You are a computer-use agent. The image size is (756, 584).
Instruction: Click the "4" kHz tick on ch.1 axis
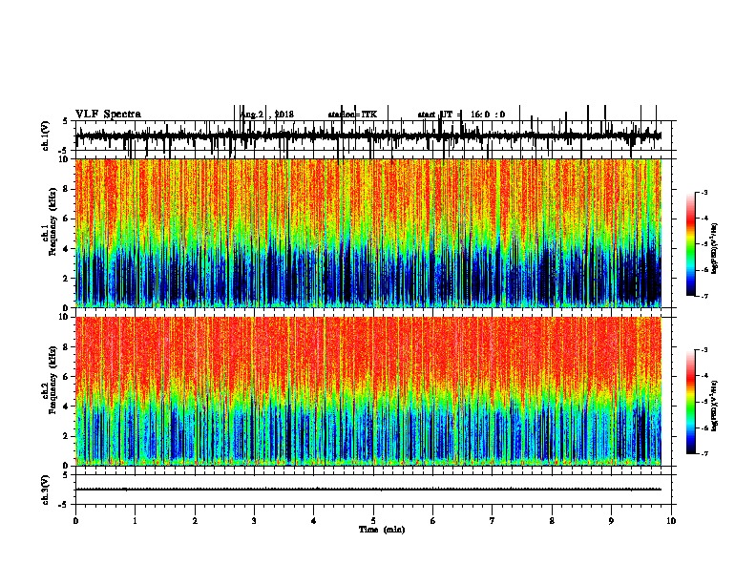pos(66,249)
